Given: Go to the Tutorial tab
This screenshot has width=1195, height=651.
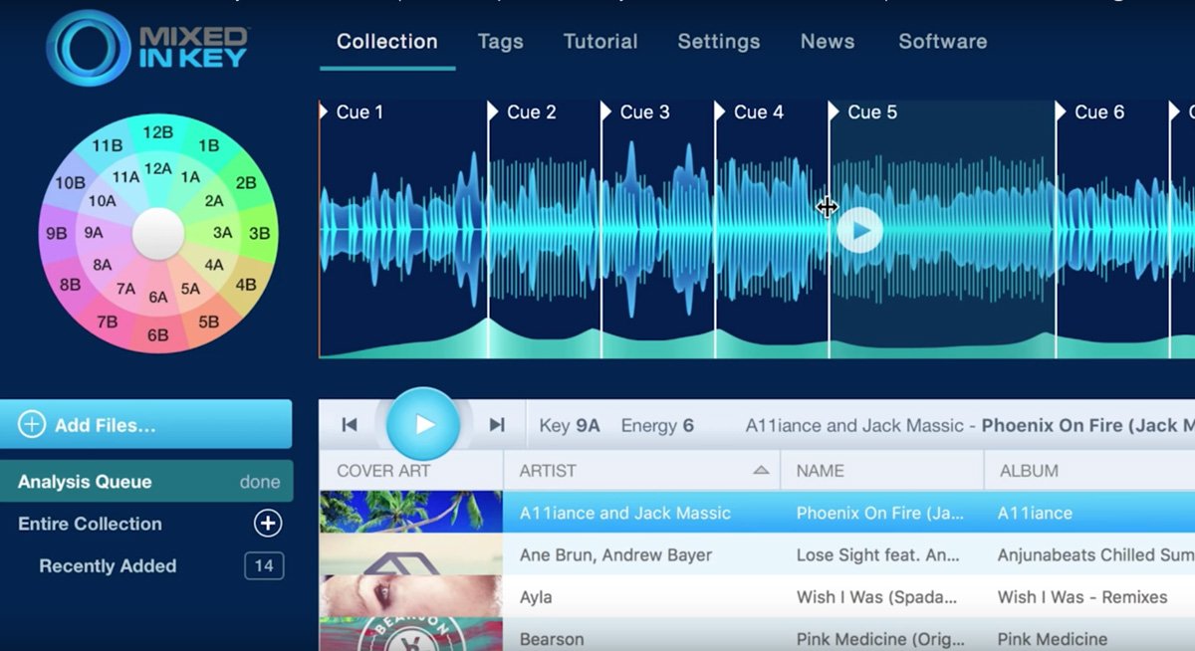Looking at the screenshot, I should pos(600,42).
